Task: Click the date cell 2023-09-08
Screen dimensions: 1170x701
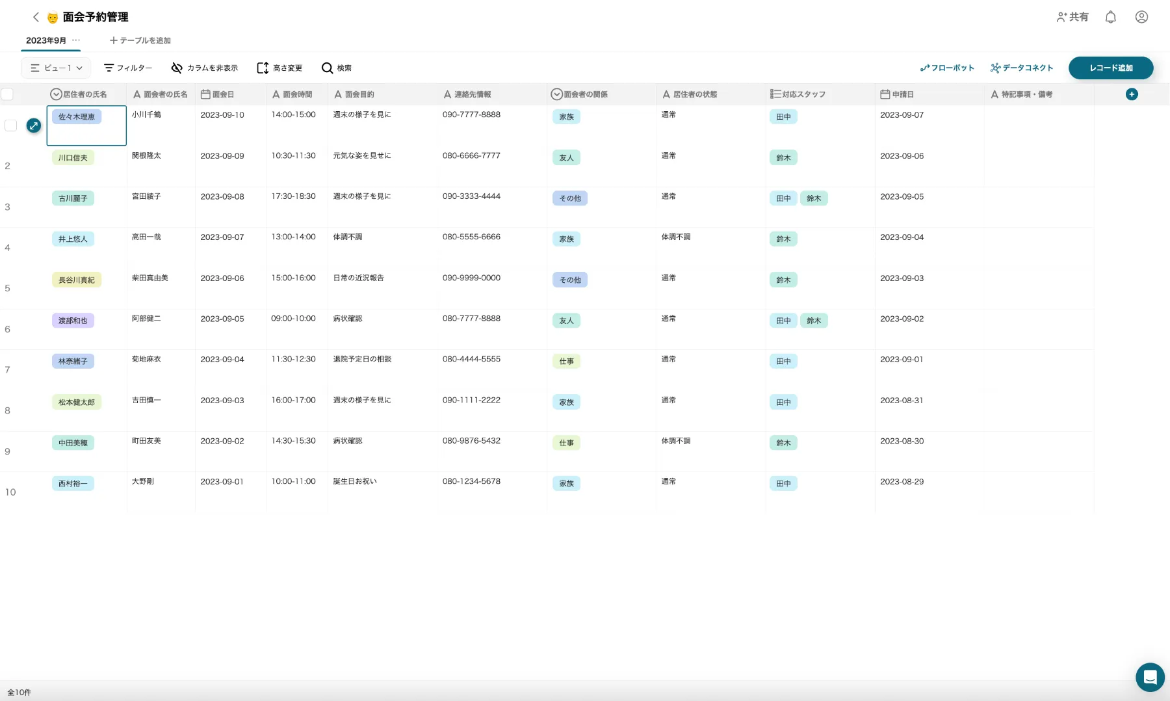Action: point(222,196)
